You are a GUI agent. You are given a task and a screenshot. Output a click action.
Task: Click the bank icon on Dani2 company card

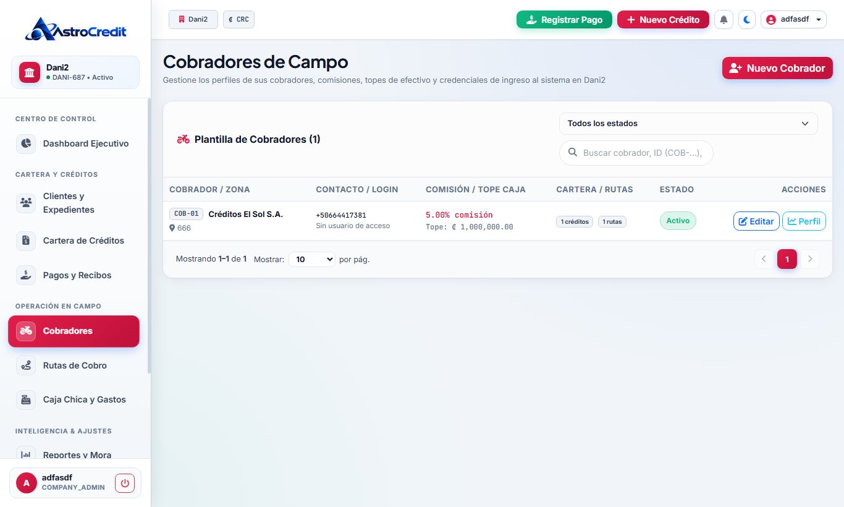click(30, 72)
